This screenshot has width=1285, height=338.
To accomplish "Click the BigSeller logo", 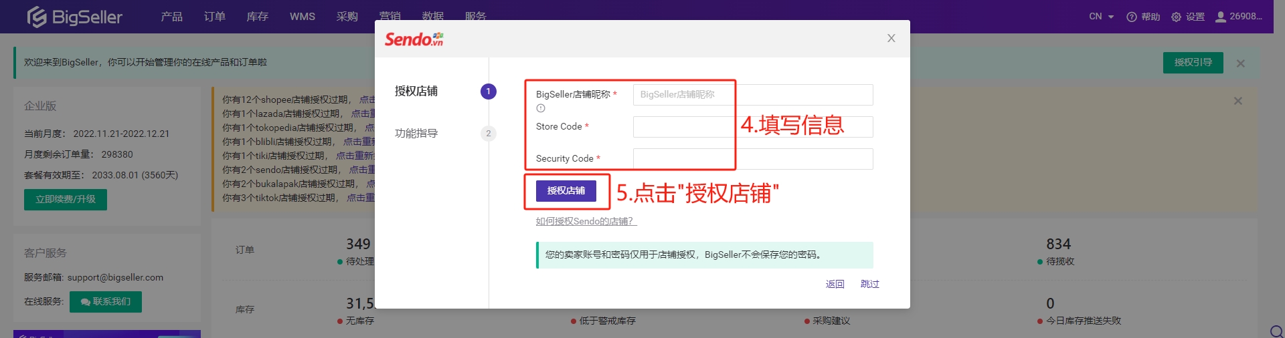I will point(74,17).
